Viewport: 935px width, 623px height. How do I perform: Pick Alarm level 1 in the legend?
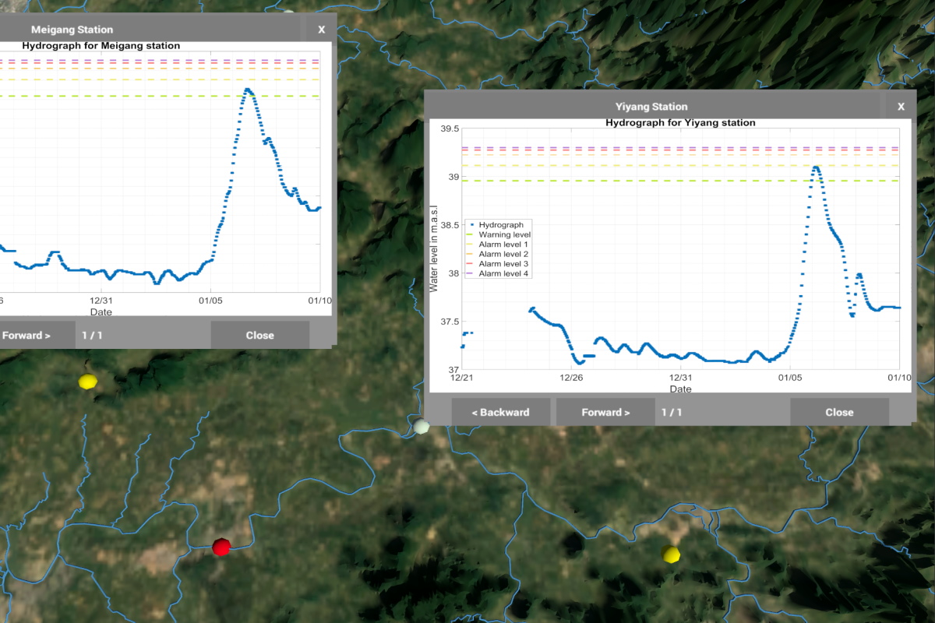point(503,245)
